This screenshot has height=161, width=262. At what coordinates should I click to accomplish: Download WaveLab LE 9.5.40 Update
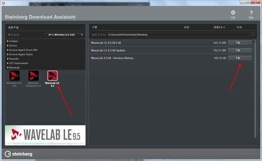click(238, 50)
